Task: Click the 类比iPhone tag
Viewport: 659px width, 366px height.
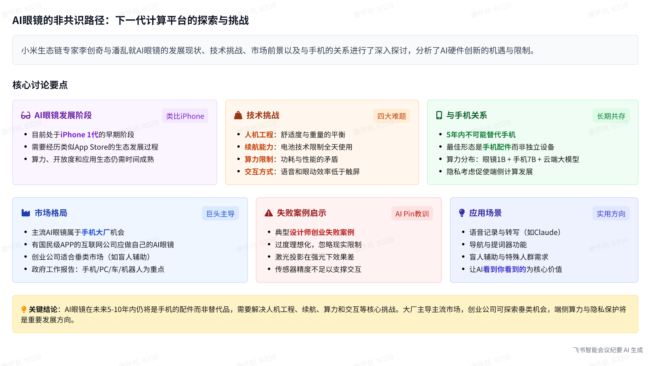Action: point(185,116)
